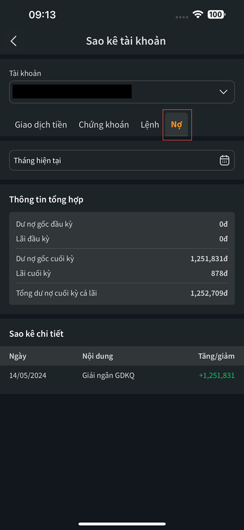Select the Nợ tab

(177, 124)
